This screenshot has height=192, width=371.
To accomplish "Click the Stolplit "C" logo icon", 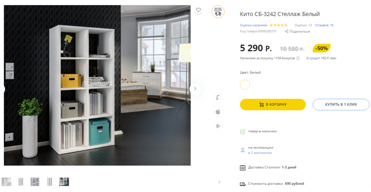I will [x=218, y=98].
